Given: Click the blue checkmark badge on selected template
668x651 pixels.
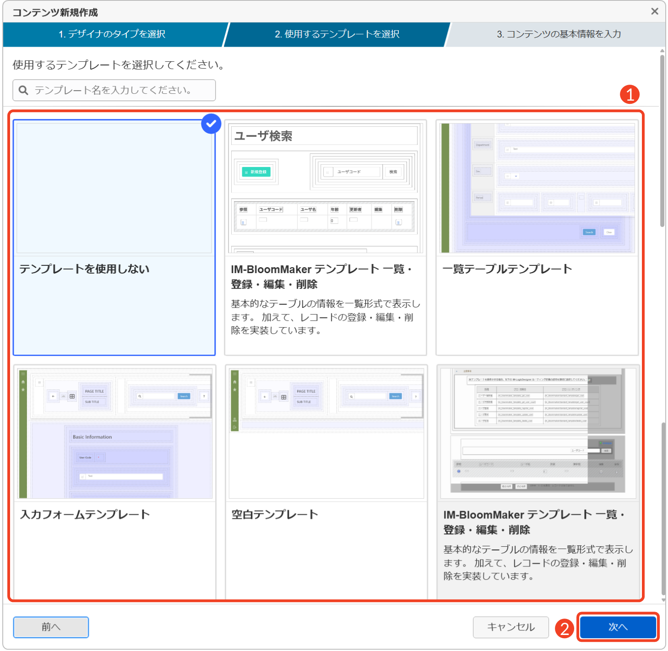Looking at the screenshot, I should [x=211, y=124].
